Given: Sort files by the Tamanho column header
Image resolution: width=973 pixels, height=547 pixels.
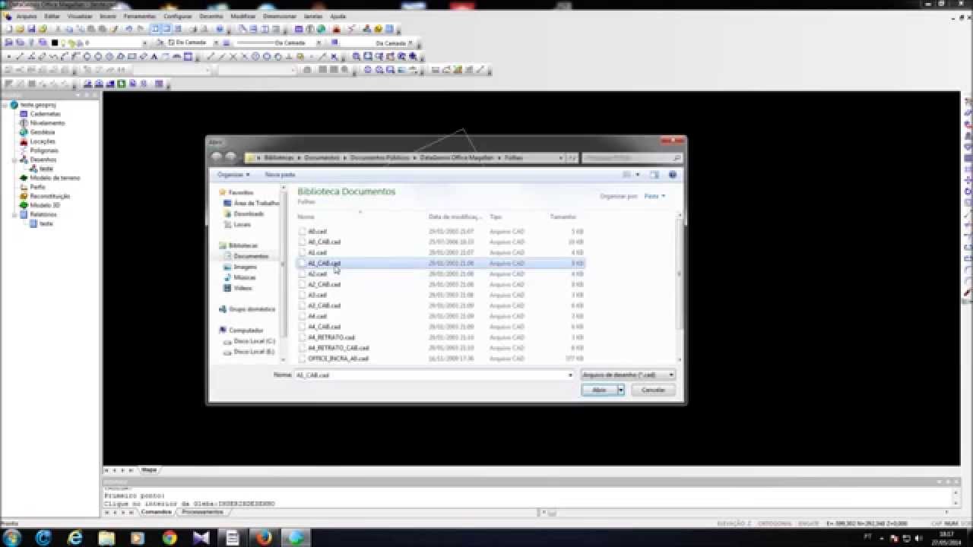Looking at the screenshot, I should (563, 217).
